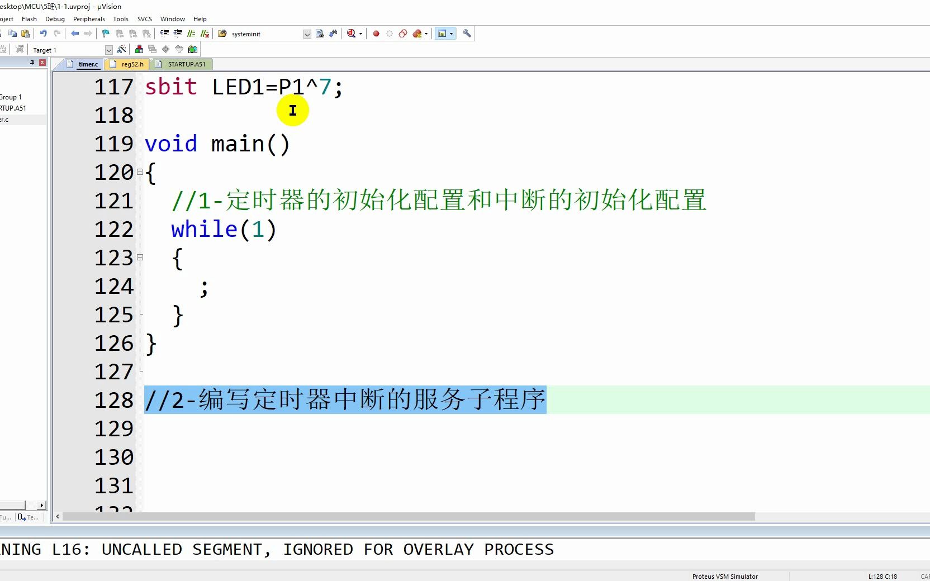Open Manage Multi-Project Workspace icon
Image resolution: width=930 pixels, height=581 pixels.
(152, 49)
